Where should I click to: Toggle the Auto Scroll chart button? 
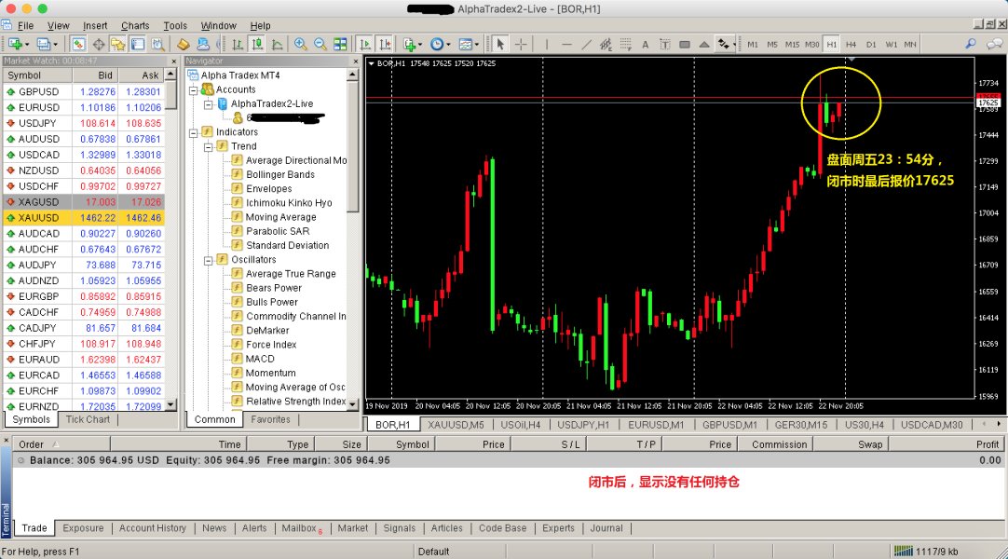coord(364,44)
